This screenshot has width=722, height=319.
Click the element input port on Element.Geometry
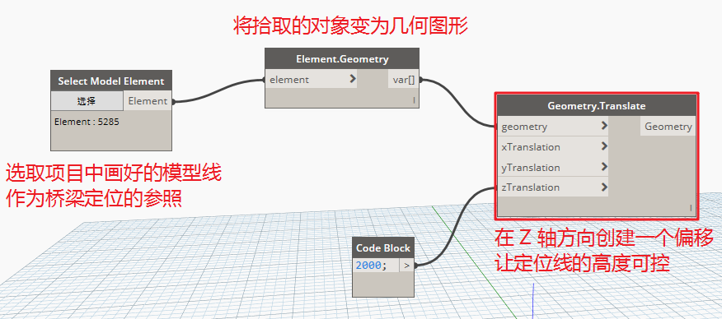[312, 80]
